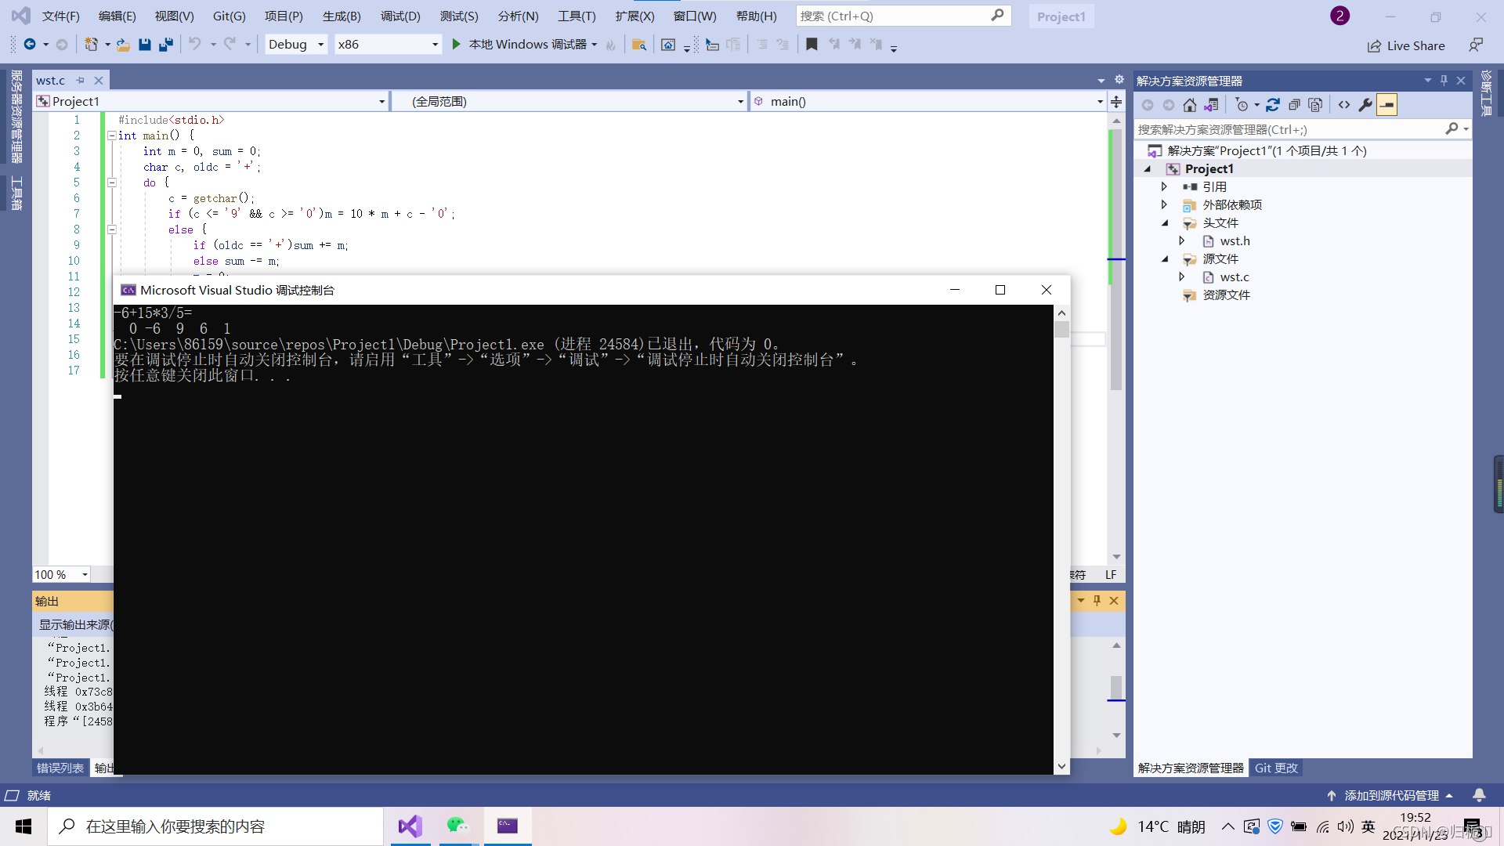Click 添加到源代码管理 in status bar
Screen dimensions: 1504x846
coord(1390,796)
